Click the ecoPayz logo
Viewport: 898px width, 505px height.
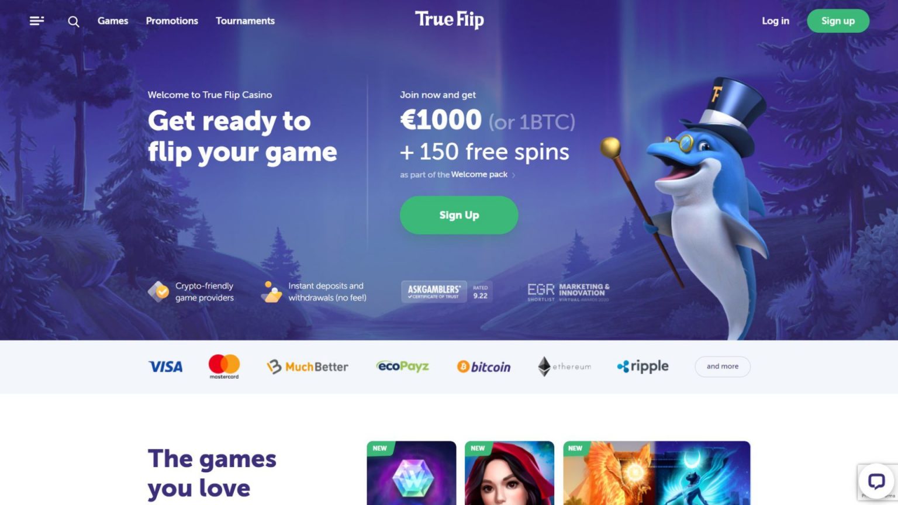[403, 366]
